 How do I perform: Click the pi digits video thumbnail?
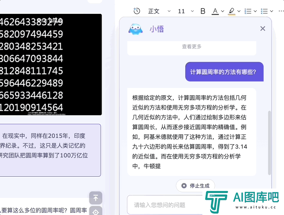click(x=51, y=64)
